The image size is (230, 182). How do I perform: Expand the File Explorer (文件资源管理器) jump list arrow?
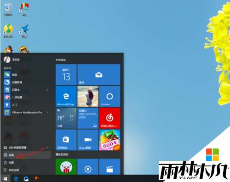pos(47,148)
